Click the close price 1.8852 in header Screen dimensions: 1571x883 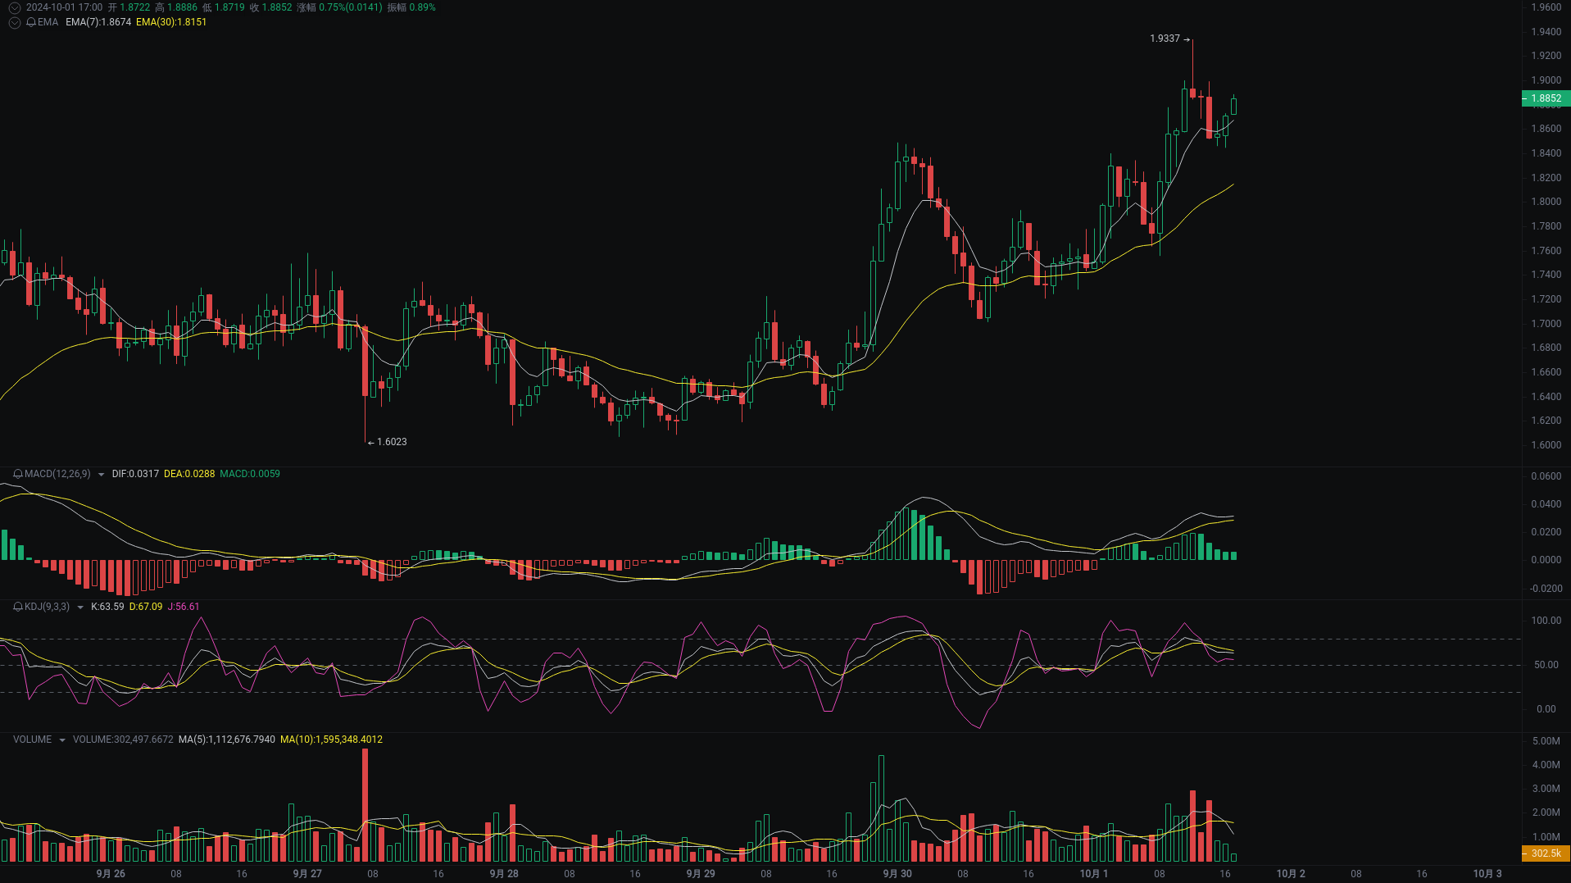[x=277, y=7]
